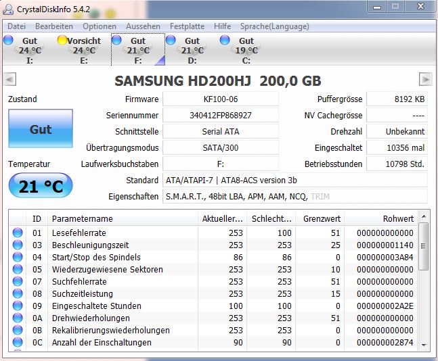Open the Hilfe menu
438x361 pixels.
[222, 26]
